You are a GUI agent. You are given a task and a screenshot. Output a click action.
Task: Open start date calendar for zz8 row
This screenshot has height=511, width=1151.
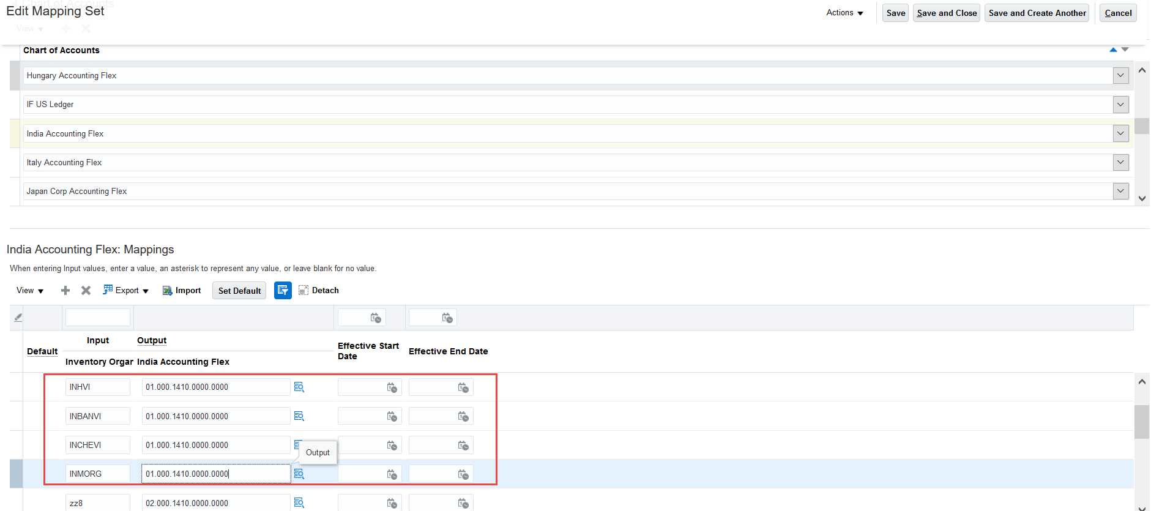pyautogui.click(x=392, y=503)
